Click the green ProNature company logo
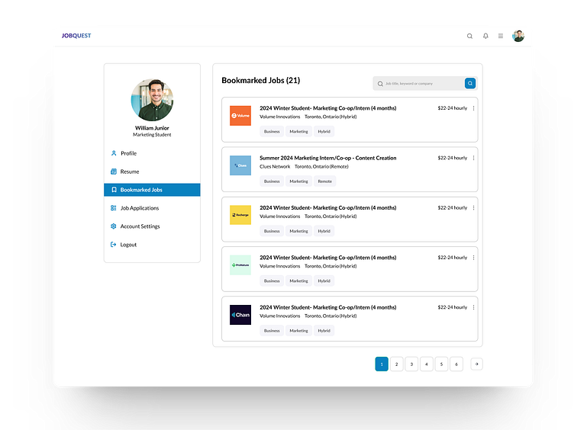This screenshot has height=430, width=574. coord(240,265)
